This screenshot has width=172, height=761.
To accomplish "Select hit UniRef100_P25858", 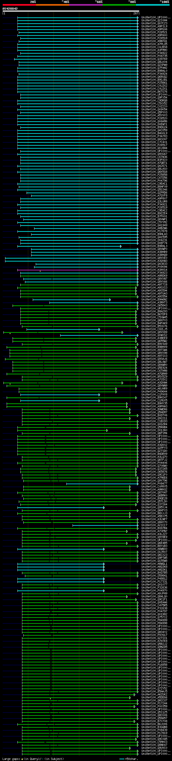I will point(154,175).
